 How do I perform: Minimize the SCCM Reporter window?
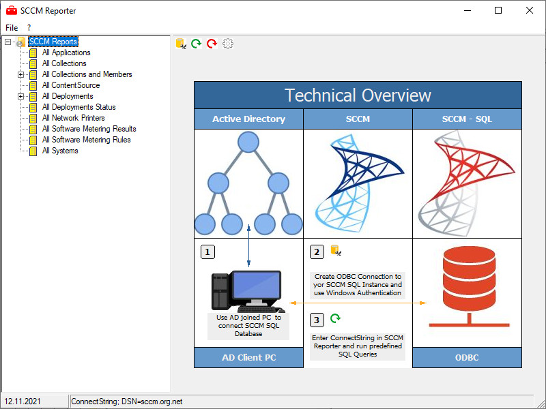click(468, 10)
